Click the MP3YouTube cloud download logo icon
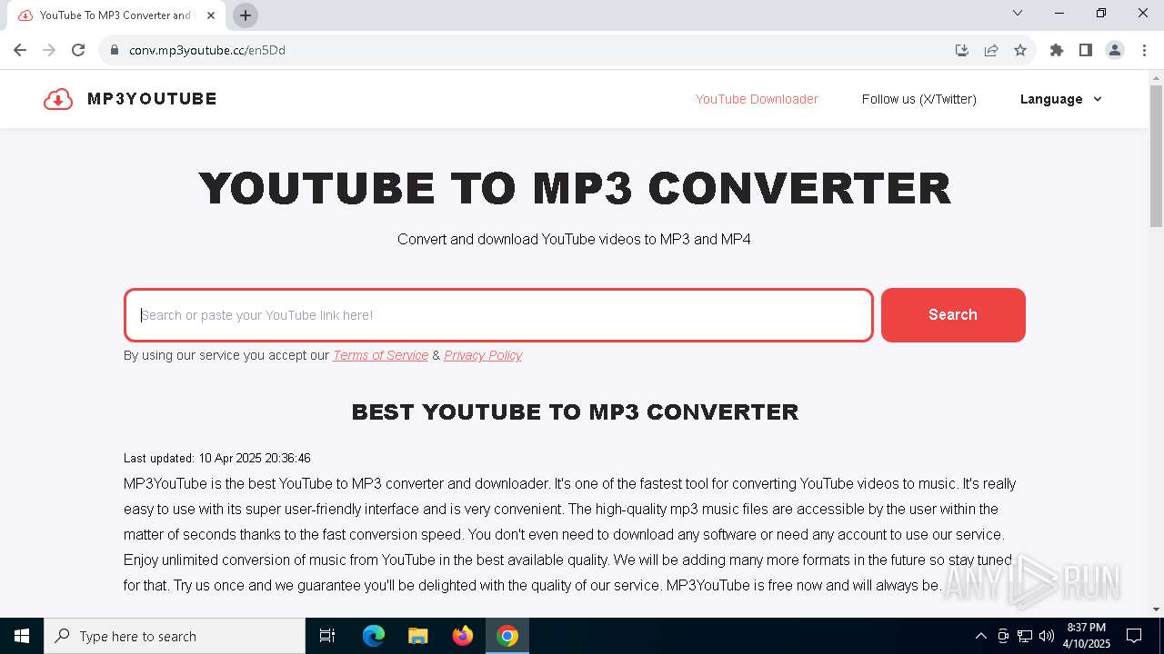The width and height of the screenshot is (1164, 654). 58,99
